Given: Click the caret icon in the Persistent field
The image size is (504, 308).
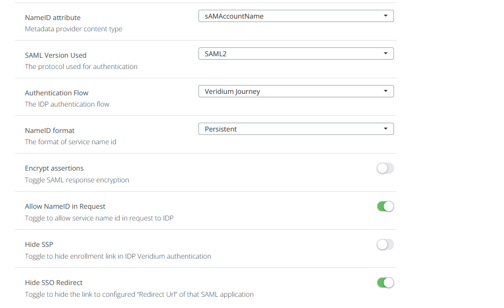Looking at the screenshot, I should point(385,129).
